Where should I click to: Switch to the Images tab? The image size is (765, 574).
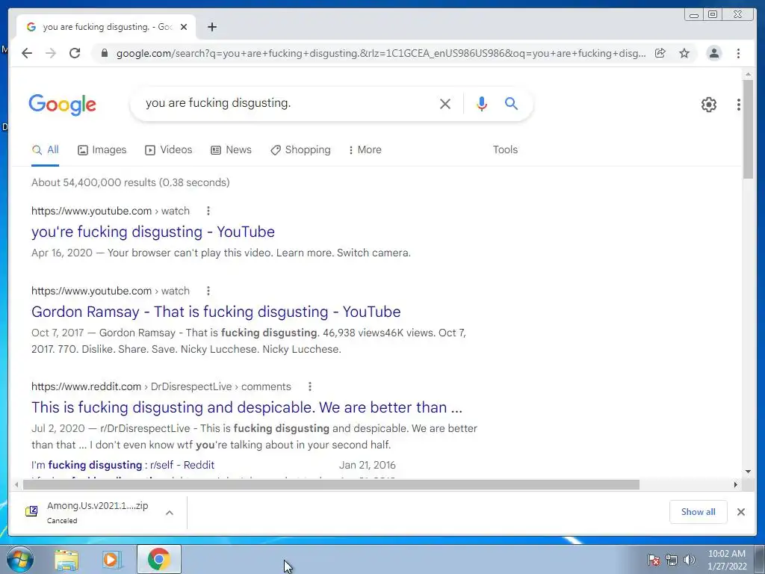coord(102,149)
